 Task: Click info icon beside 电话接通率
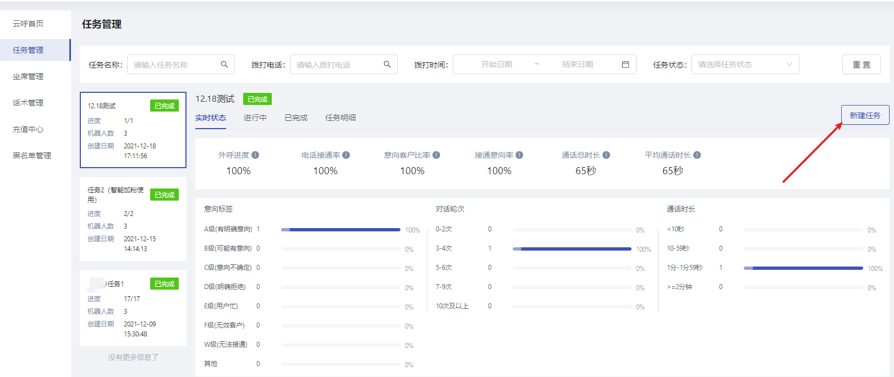pos(346,155)
